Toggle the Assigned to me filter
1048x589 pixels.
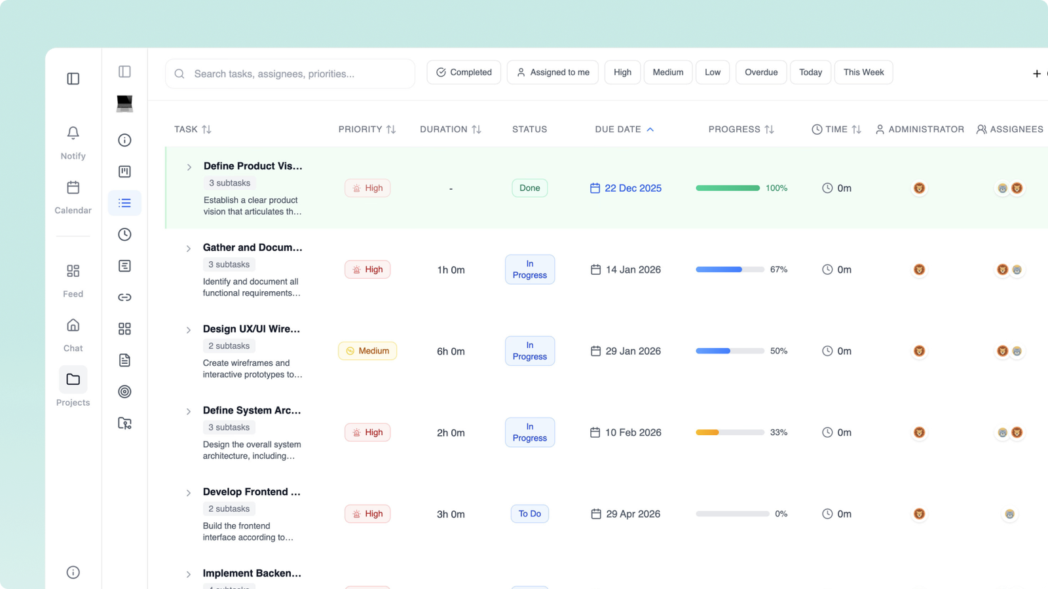point(553,72)
